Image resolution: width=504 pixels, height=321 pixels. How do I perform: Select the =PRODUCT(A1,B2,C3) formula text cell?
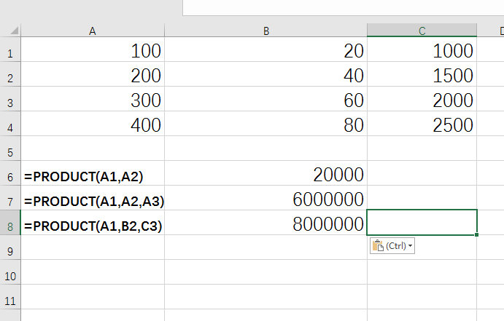[x=93, y=223]
